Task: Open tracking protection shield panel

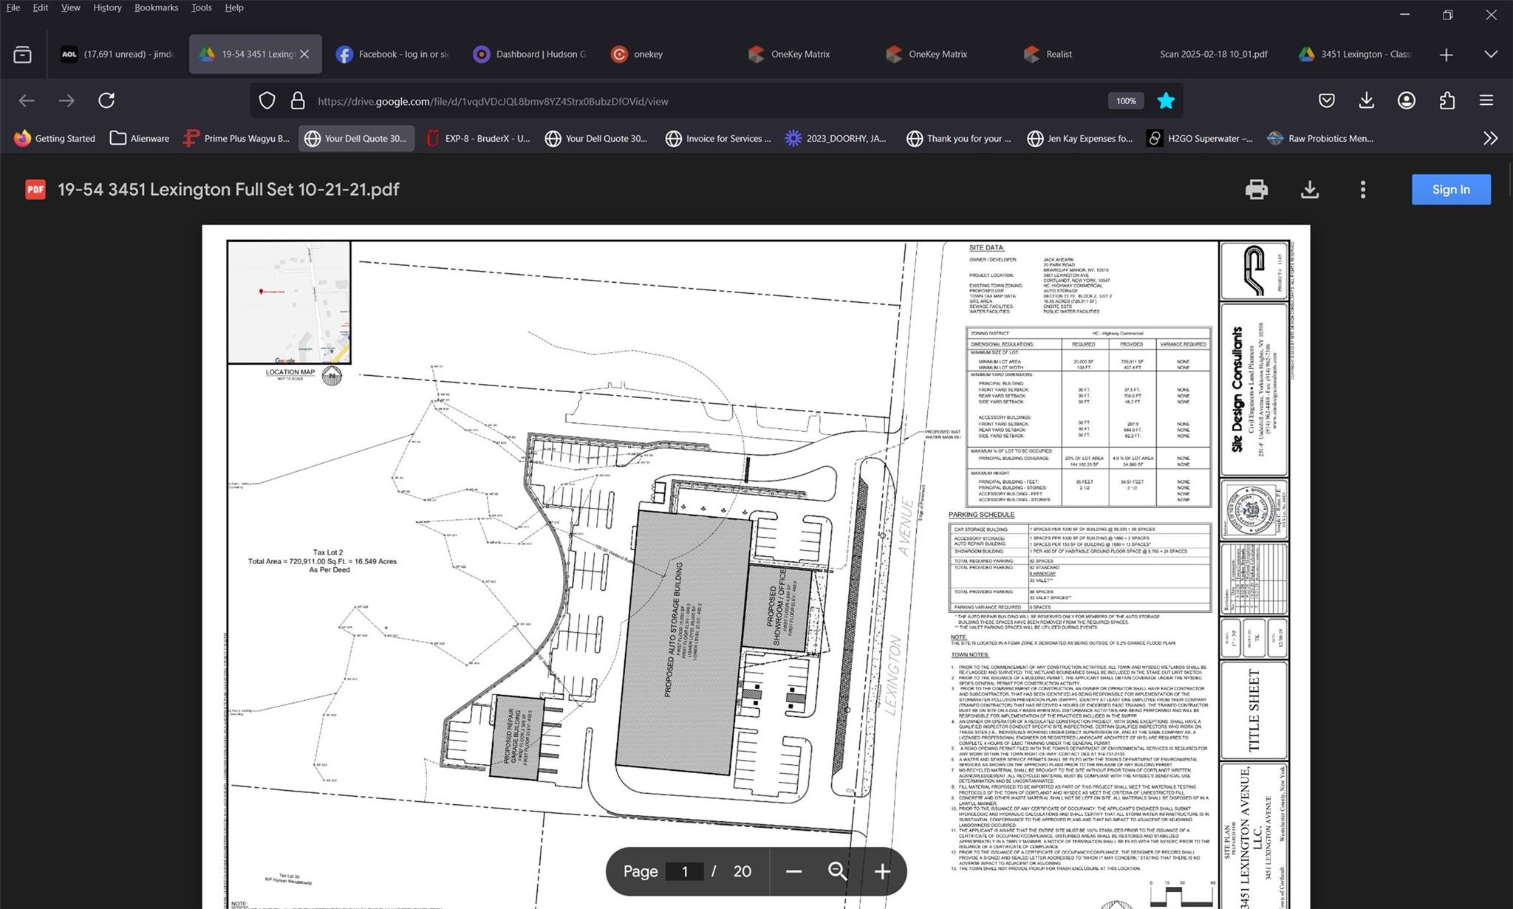Action: pos(267,100)
